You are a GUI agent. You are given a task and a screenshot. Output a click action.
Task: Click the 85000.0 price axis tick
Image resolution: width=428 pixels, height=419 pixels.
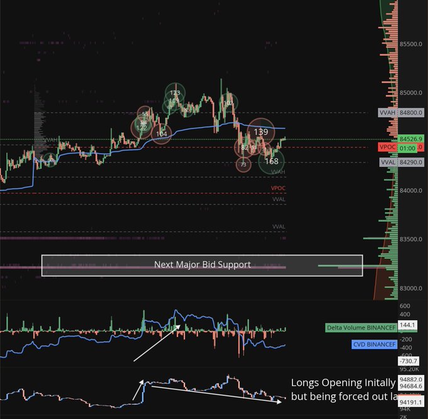coord(411,93)
